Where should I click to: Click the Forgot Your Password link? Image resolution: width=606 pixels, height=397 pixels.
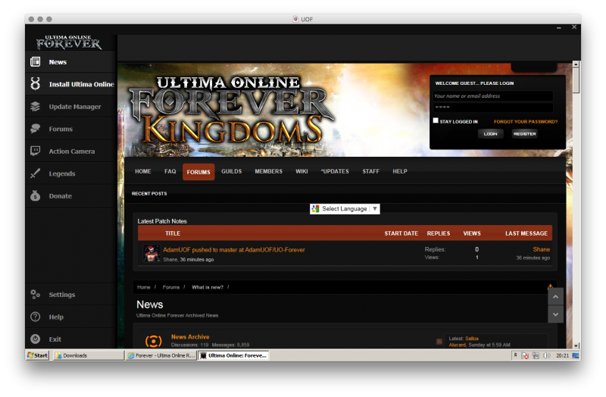click(x=526, y=122)
